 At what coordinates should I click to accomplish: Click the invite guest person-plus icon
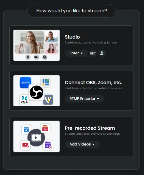(102, 53)
